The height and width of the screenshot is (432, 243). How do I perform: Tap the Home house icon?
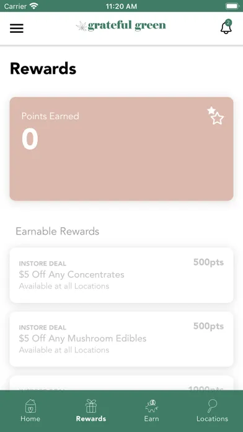click(x=30, y=406)
